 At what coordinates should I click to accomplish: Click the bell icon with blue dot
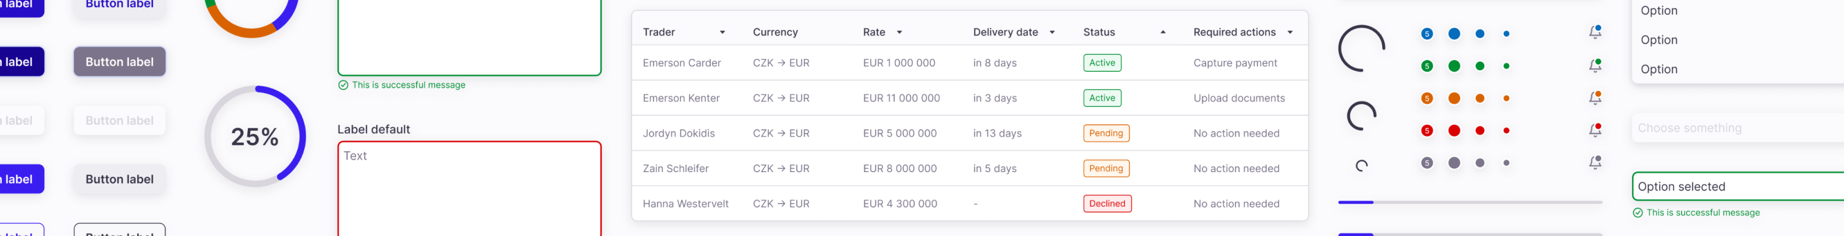[x=1595, y=33]
